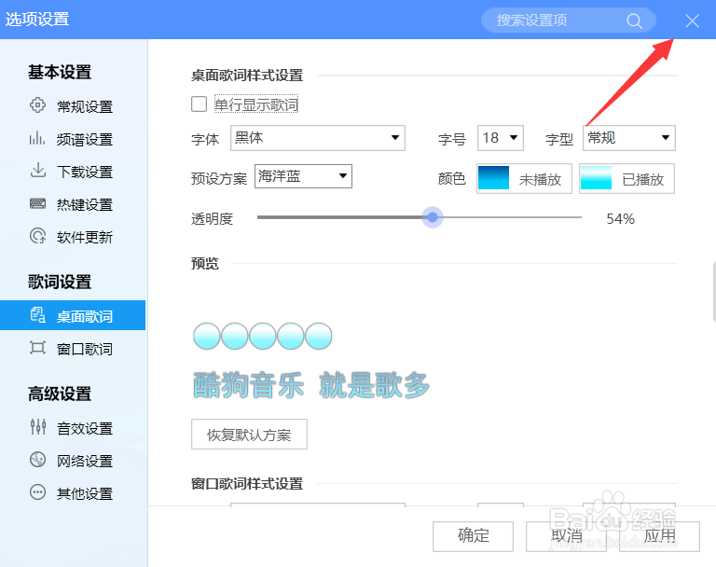Open the 字体 dropdown showing 黑体
716x567 pixels.
[318, 138]
